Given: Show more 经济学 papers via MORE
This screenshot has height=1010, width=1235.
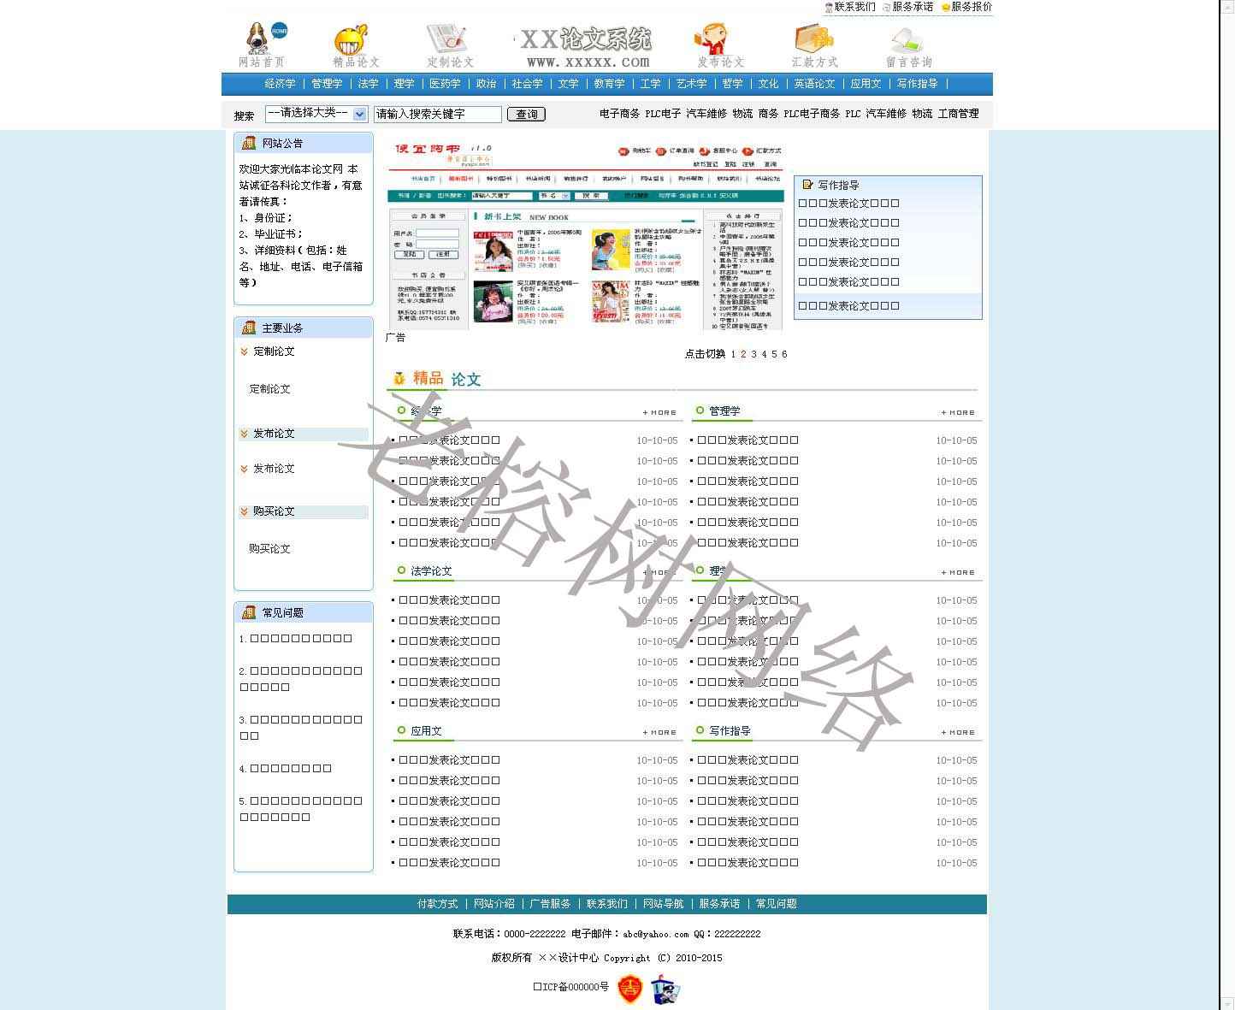Looking at the screenshot, I should 659,412.
